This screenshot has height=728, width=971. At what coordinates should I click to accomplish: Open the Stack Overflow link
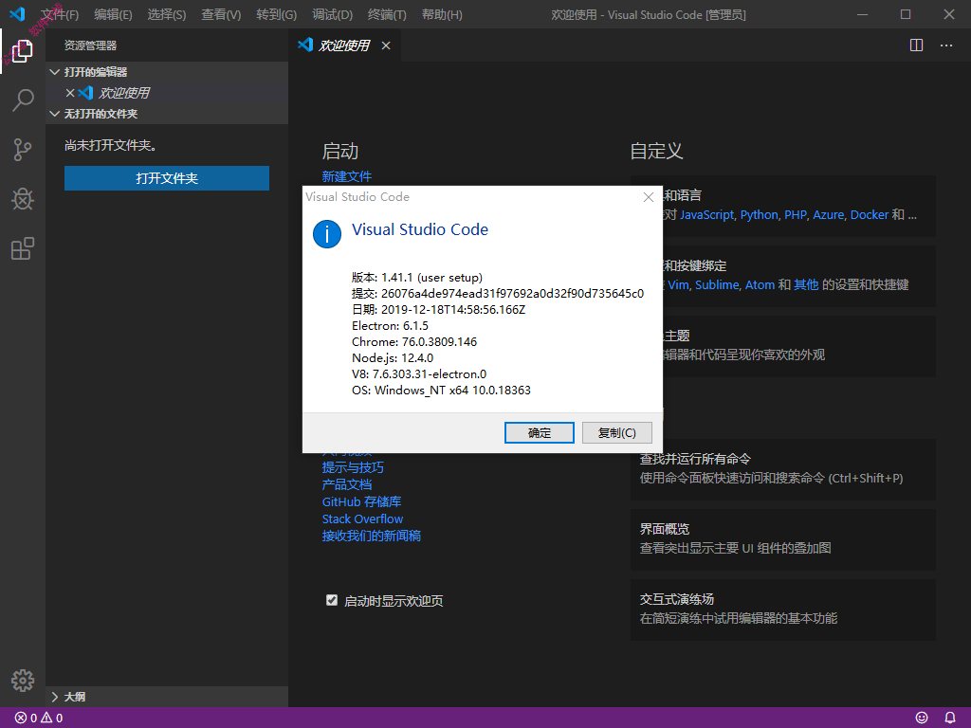[362, 519]
